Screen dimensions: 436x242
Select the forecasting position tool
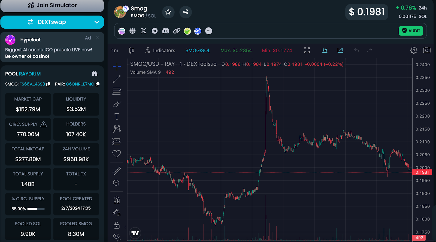pyautogui.click(x=117, y=141)
